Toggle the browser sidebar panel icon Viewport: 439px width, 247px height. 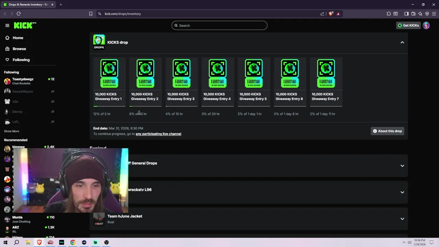[x=406, y=14]
